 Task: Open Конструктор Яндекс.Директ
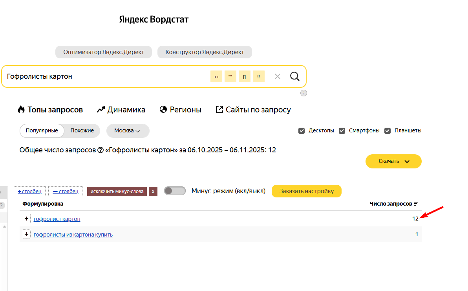tap(205, 52)
